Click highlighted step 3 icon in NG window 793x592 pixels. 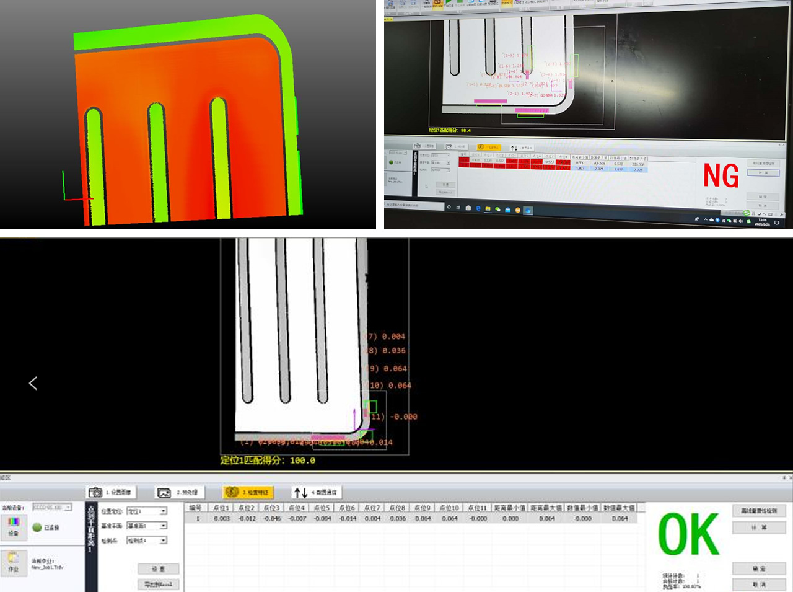481,147
